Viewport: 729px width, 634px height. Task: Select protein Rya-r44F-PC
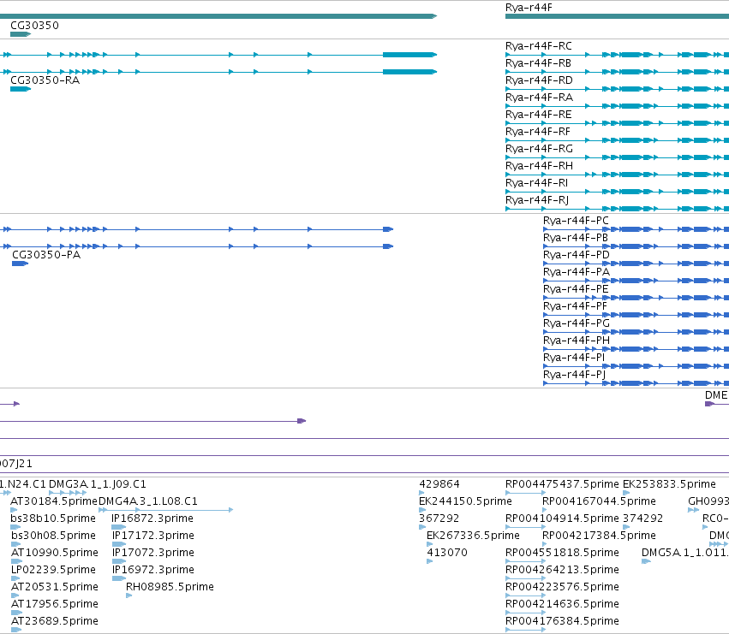576,221
